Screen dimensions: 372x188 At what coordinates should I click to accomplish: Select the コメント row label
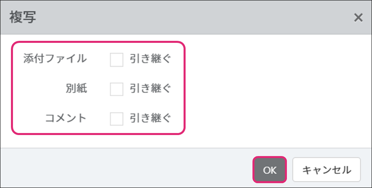66,118
